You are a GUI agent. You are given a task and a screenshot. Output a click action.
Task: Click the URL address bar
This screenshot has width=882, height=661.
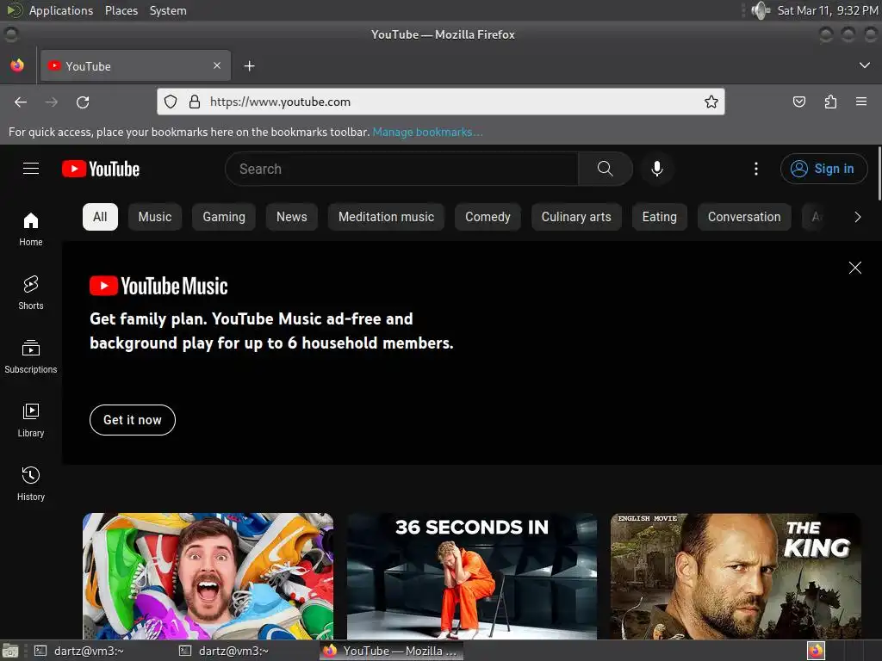[x=441, y=102]
